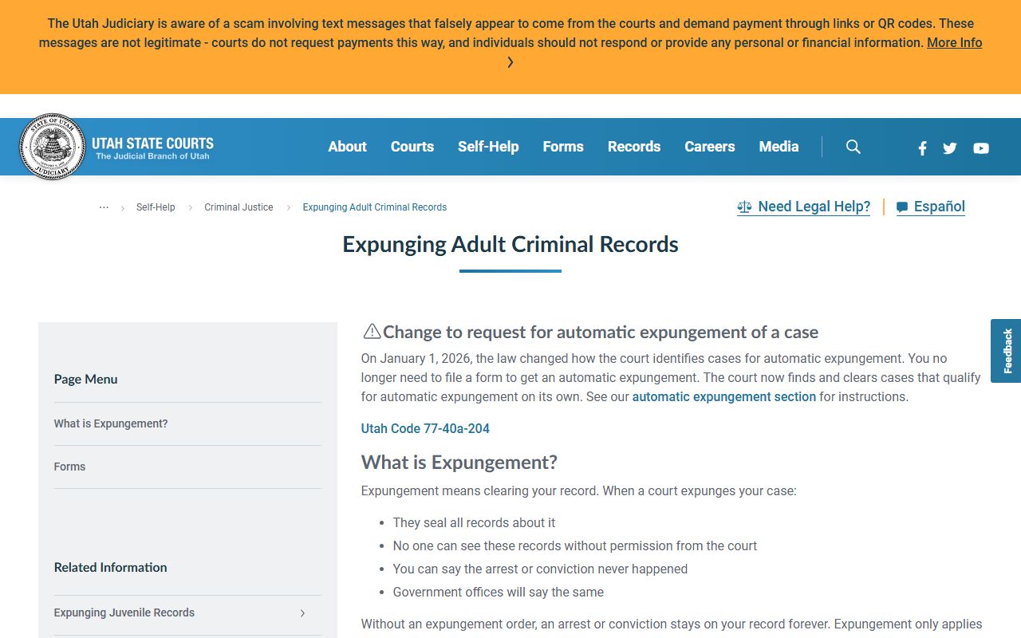Follow the More Info link in banner
Screen dimensions: 1021x638
click(x=955, y=43)
